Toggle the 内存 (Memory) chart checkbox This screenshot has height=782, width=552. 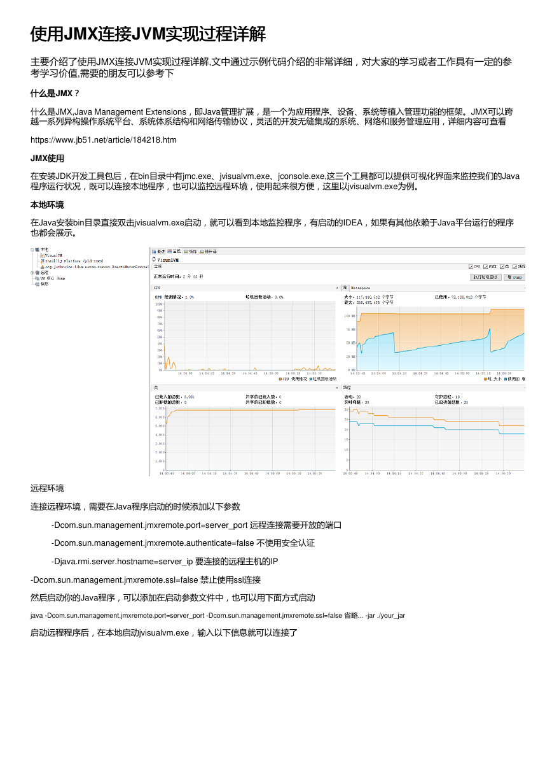(485, 266)
